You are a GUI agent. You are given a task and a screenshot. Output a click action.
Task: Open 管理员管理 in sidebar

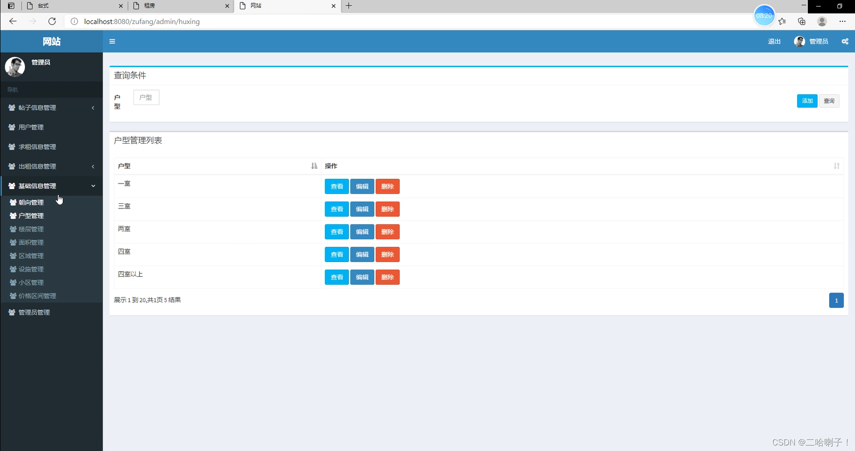tap(51, 312)
